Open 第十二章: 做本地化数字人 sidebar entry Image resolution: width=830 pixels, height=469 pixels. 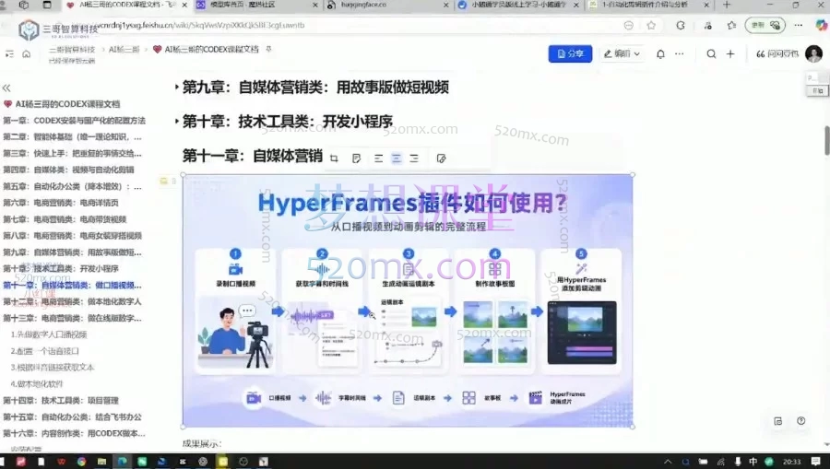(x=73, y=301)
